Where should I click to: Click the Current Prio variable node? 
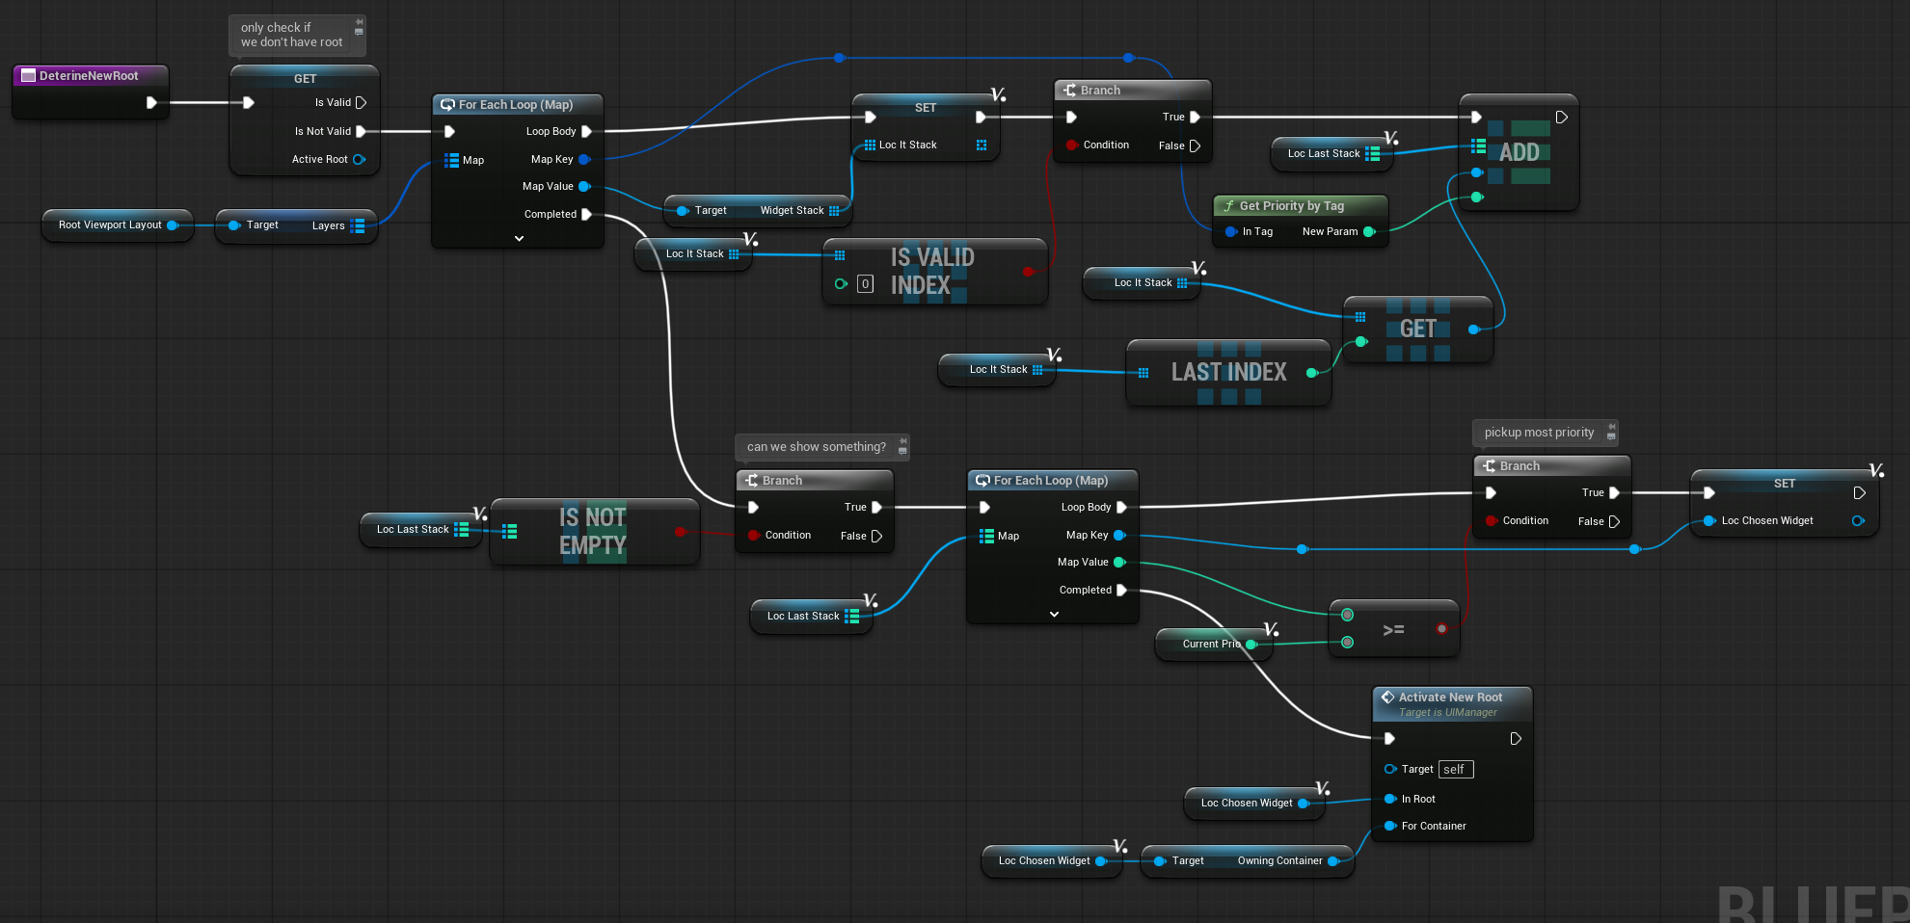click(x=1211, y=644)
